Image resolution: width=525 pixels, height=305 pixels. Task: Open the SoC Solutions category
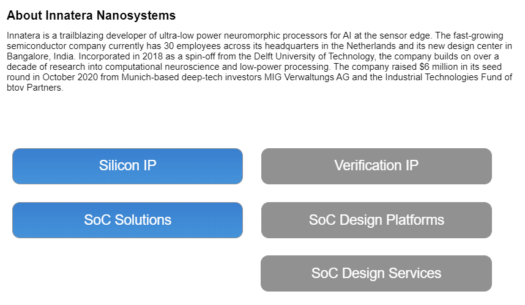pos(127,220)
